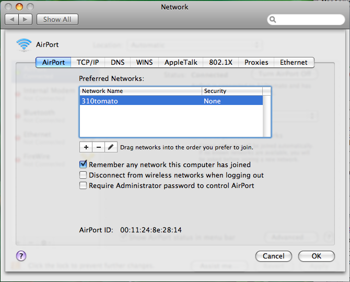Click the preferred networks list scrollbar
The height and width of the screenshot is (282, 350).
(x=267, y=116)
